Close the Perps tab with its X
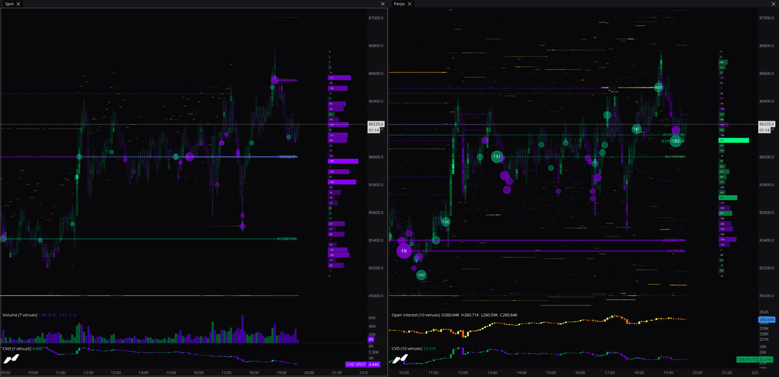 411,4
